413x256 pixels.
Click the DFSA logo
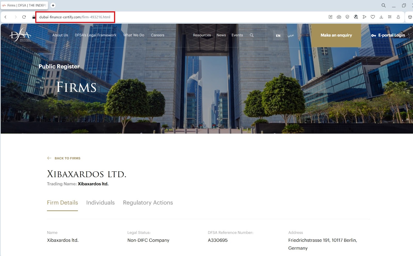click(20, 35)
